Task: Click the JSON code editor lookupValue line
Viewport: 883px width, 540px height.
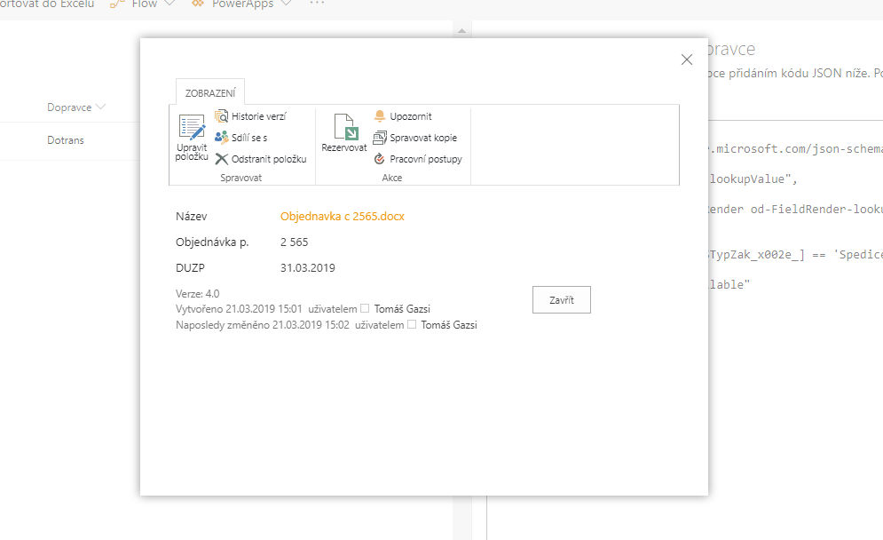Action: pos(753,179)
